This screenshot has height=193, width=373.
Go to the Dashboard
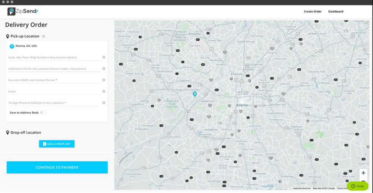coord(336,12)
